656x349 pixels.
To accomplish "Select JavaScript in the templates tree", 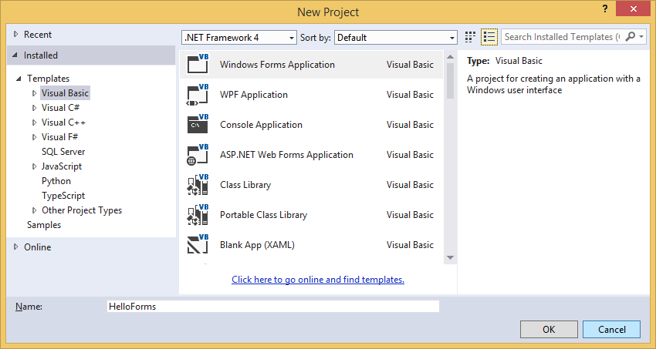I will [62, 166].
